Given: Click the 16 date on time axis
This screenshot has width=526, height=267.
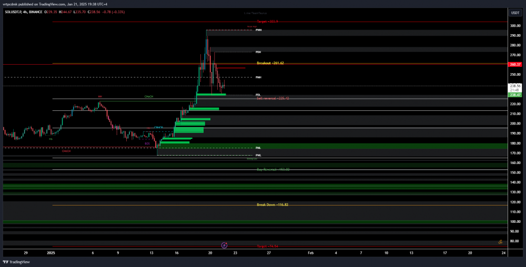Looking at the screenshot, I should pos(176,253).
